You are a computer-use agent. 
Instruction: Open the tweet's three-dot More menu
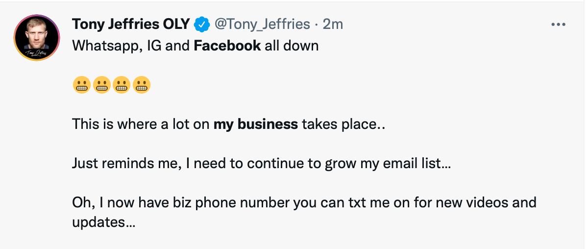[559, 25]
